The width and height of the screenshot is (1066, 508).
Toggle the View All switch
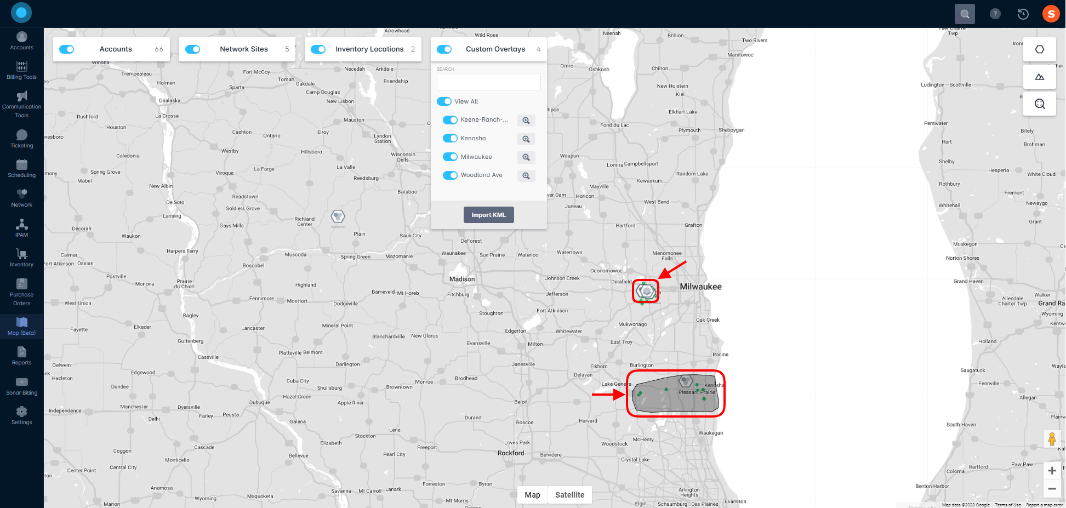[x=444, y=101]
